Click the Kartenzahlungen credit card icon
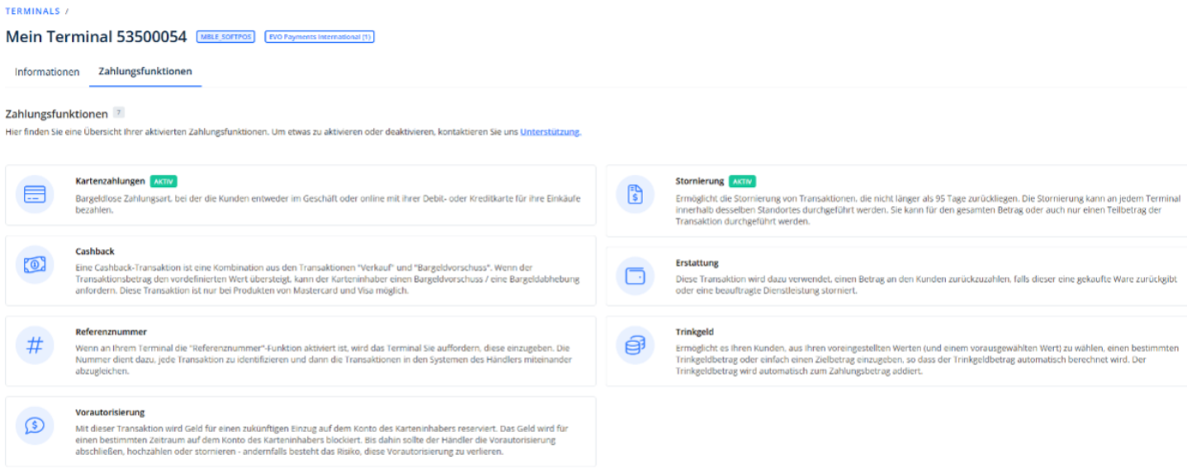Image resolution: width=1187 pixels, height=469 pixels. point(35,195)
